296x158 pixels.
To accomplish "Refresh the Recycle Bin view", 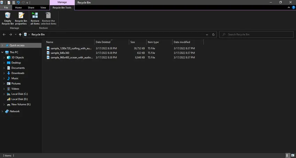I will [x=213, y=35].
